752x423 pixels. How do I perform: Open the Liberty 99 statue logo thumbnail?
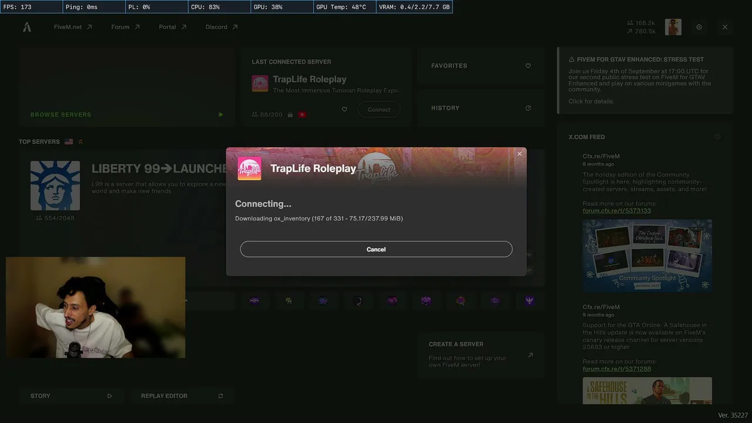(x=55, y=186)
